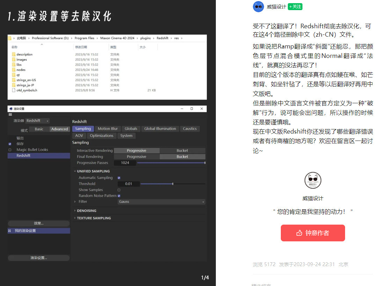380x286 pixels.
Task: Open the Optimizations tab
Action: pos(102,136)
